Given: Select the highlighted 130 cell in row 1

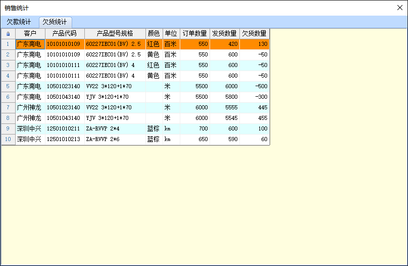Looking at the screenshot, I should (x=254, y=44).
